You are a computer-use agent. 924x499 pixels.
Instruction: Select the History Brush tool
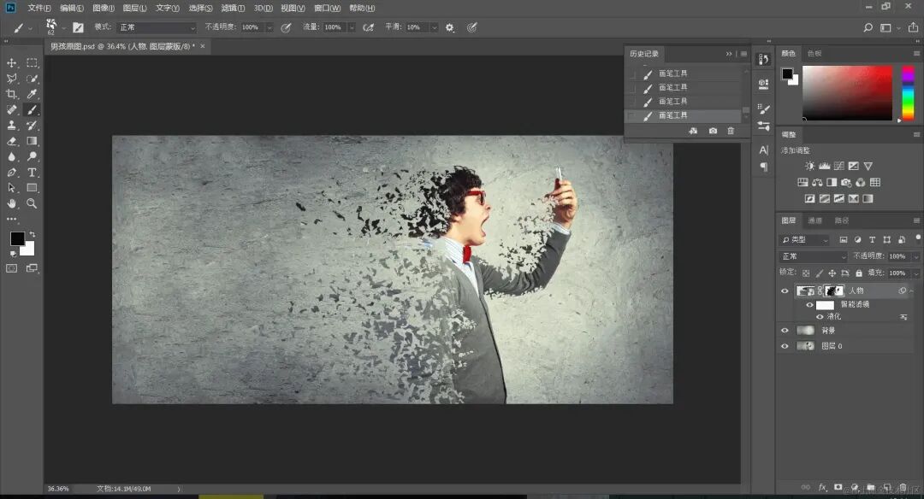tap(32, 126)
